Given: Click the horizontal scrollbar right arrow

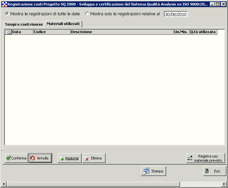Looking at the screenshot, I should [224, 184].
